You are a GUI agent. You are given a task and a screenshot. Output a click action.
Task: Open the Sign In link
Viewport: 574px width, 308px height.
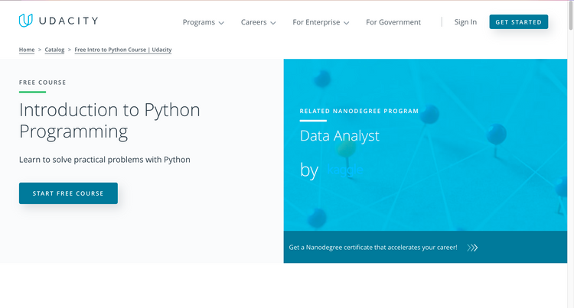[x=465, y=22]
